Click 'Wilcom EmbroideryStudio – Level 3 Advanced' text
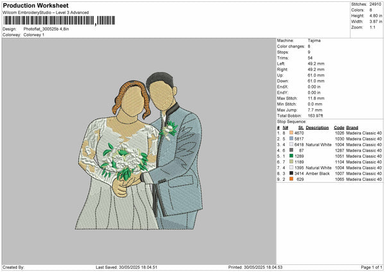Screen dimensions: 385x272 coord(46,13)
